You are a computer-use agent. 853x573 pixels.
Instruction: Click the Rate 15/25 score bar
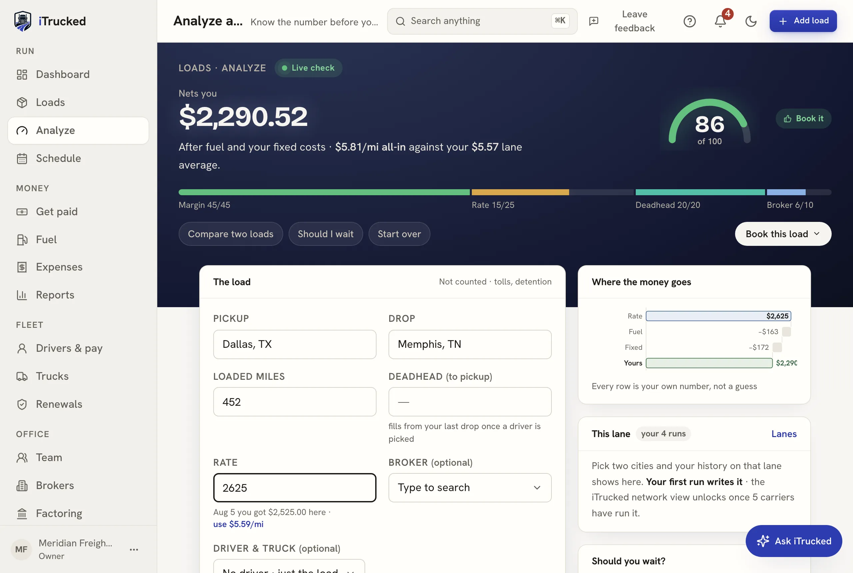[x=552, y=192]
